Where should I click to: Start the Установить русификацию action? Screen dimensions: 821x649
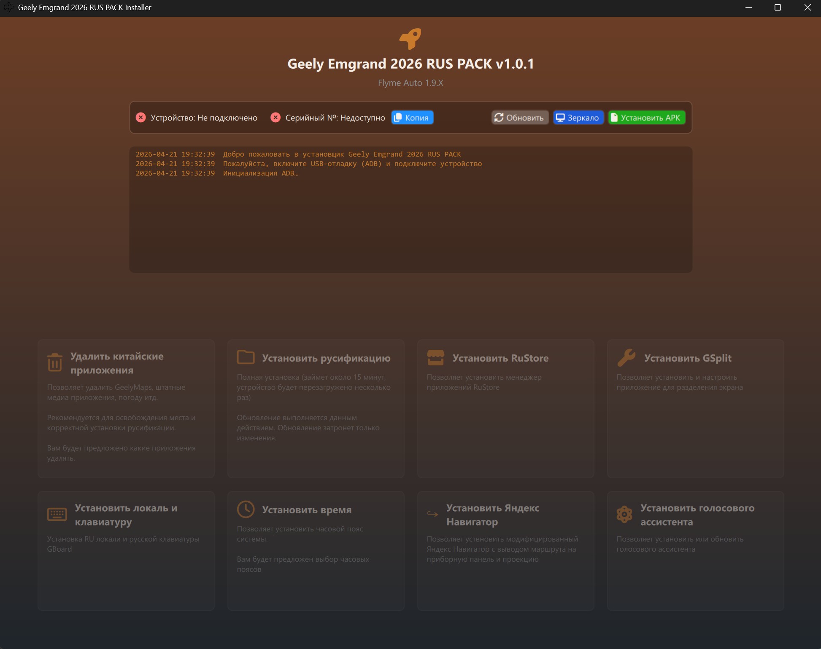[316, 409]
